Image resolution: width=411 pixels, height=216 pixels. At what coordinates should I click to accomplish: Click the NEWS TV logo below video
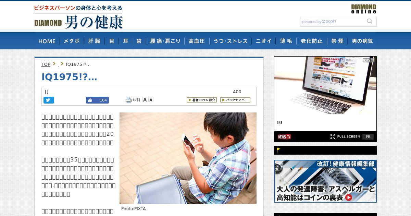284,137
